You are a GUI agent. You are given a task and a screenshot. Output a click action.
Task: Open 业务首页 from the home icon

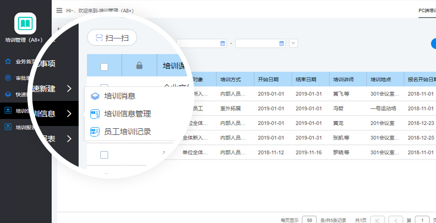tap(8, 61)
